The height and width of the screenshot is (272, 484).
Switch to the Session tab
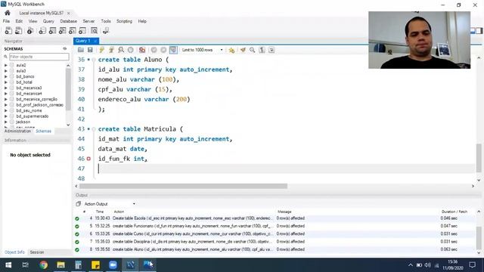pos(37,252)
